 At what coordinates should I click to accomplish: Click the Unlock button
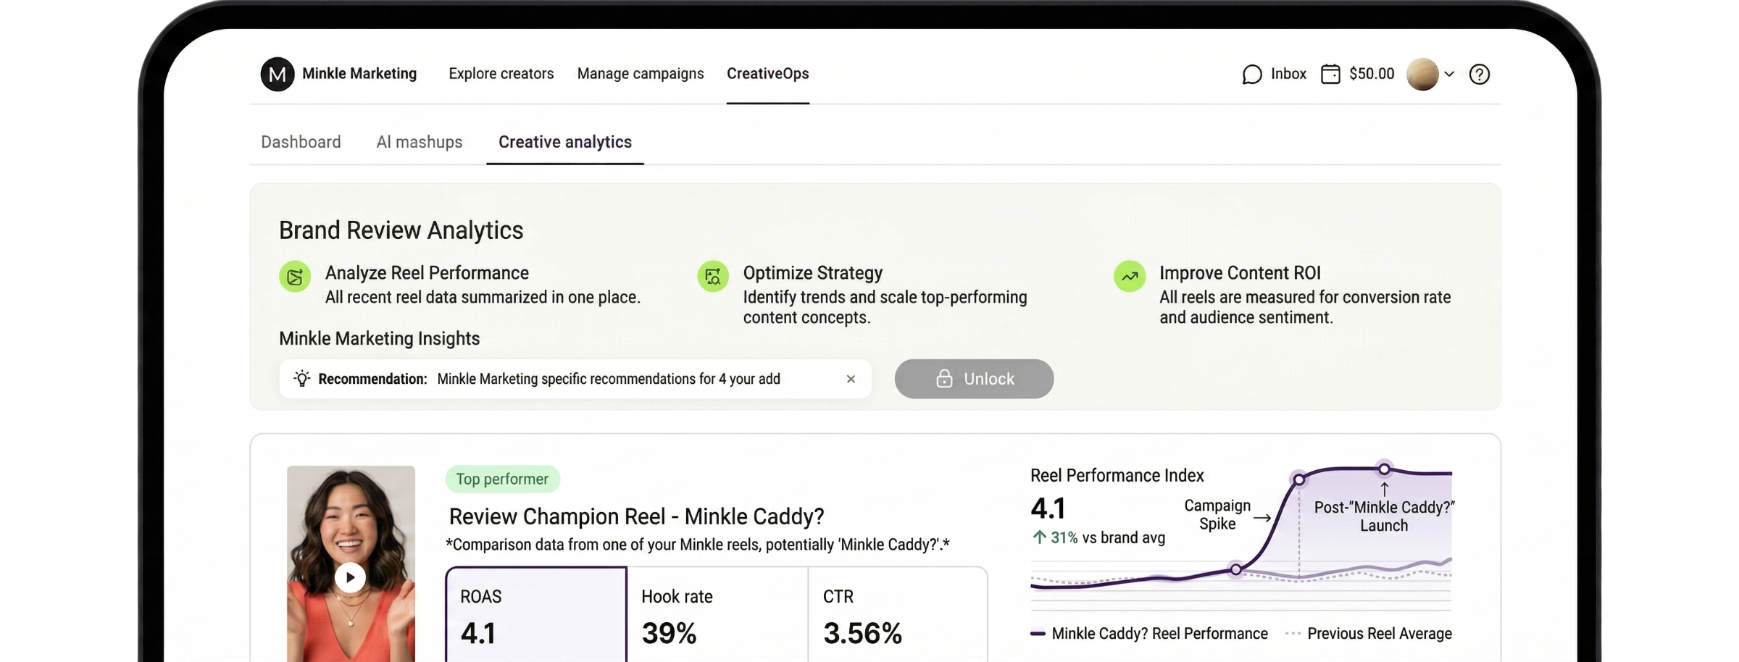974,379
